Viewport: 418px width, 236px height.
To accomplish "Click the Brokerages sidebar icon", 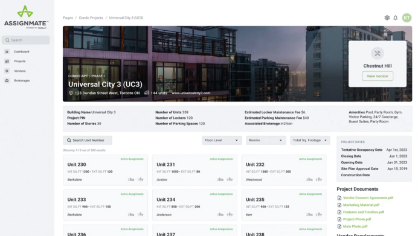I will point(7,80).
